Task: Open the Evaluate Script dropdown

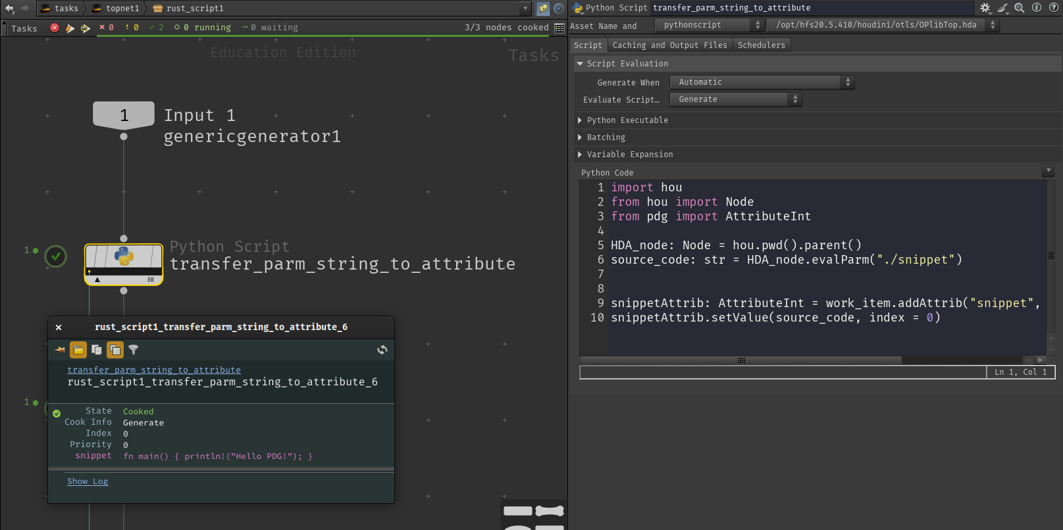Action: tap(735, 99)
